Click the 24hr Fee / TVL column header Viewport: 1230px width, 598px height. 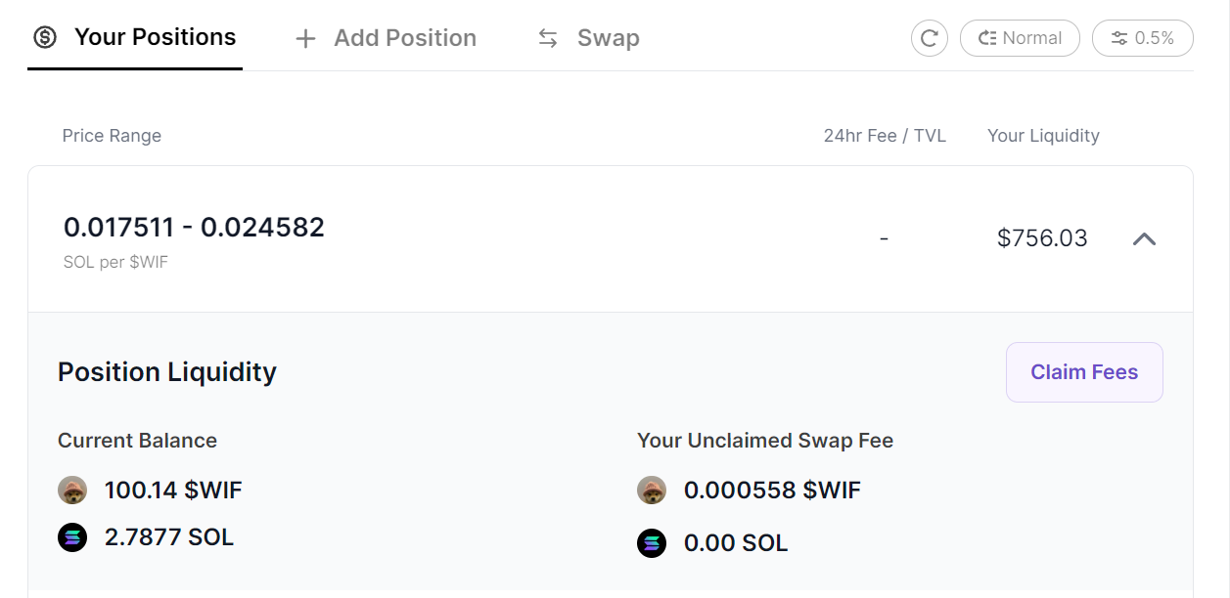click(x=885, y=136)
